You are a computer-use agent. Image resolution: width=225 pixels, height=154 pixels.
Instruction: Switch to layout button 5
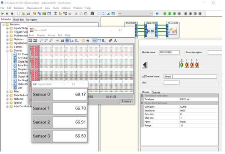click(186, 13)
